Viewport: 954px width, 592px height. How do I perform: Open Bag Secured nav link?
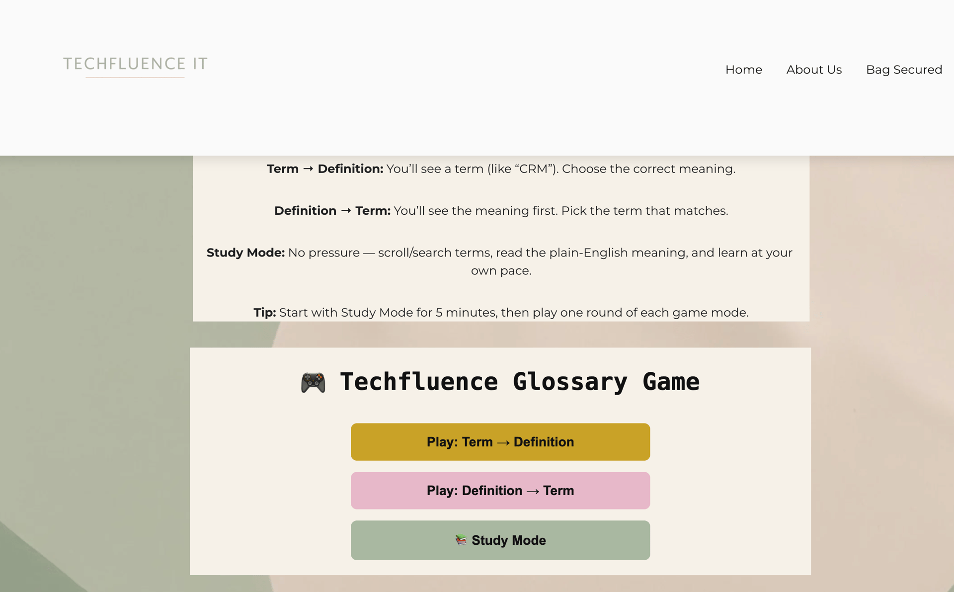pyautogui.click(x=904, y=70)
